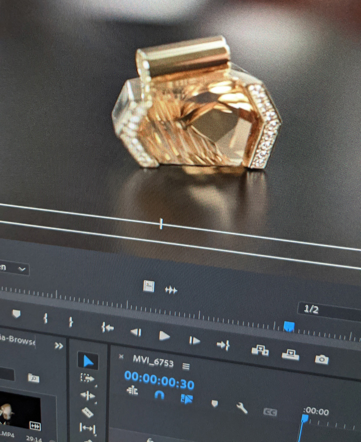Open the 1/2 playback resolution dropdown
Screen dimensions: 361x442
pyautogui.click(x=329, y=311)
